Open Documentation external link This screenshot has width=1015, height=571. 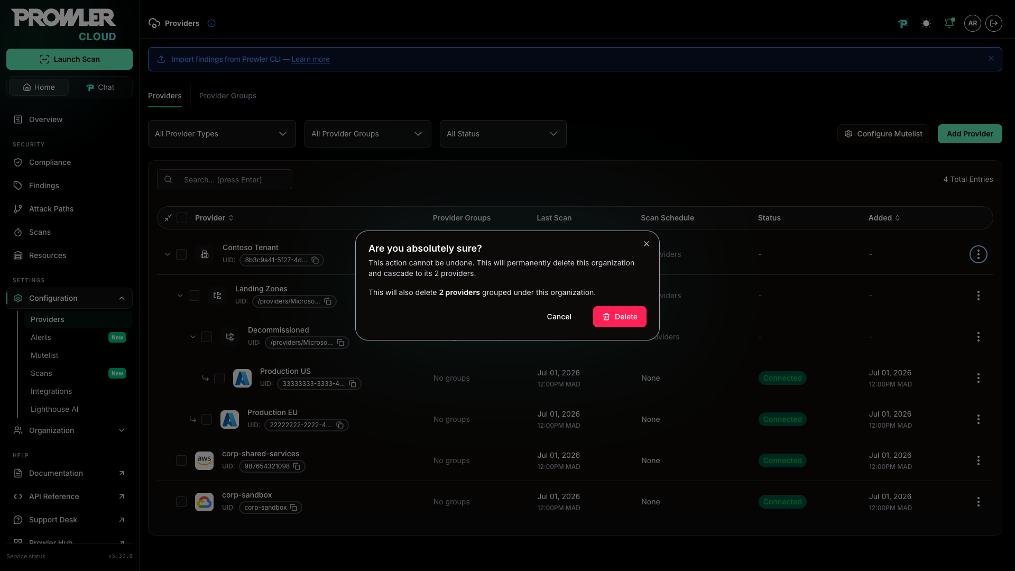pos(69,473)
